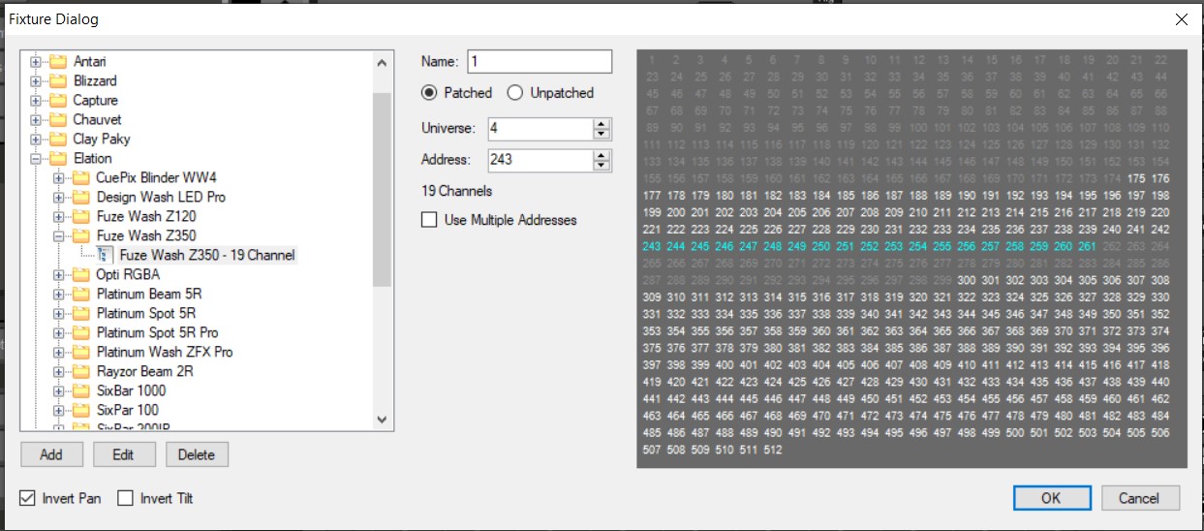1204x531 pixels.
Task: Enable the Invert Tilt checkbox
Action: pyautogui.click(x=125, y=498)
